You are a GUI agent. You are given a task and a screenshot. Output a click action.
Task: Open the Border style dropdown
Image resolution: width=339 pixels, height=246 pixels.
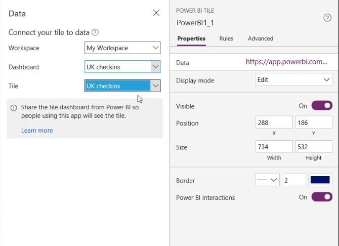pos(267,180)
